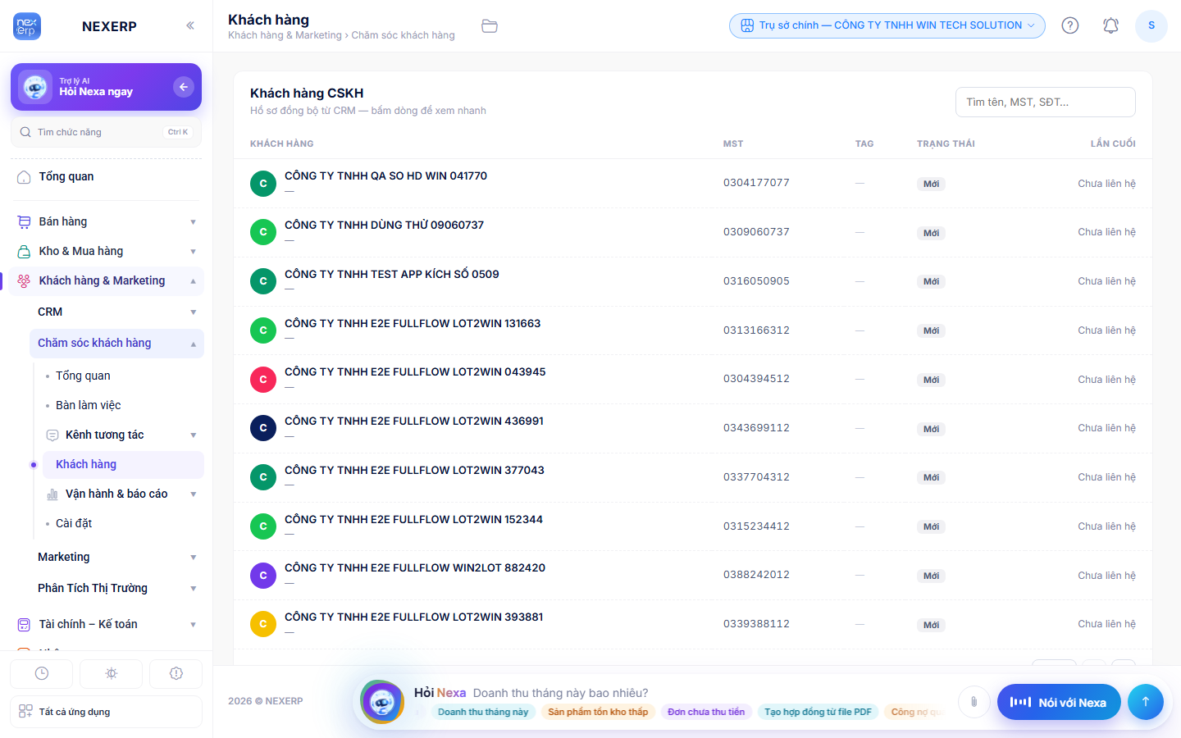The height and width of the screenshot is (738, 1181).
Task: Choose the Đơn chưa thu tiền chip
Action: tap(706, 712)
